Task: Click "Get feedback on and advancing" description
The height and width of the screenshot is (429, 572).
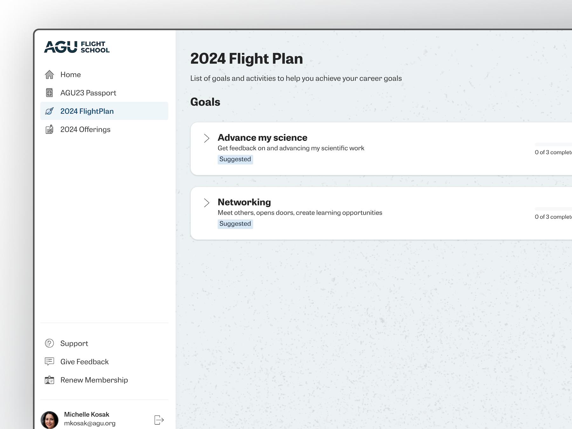Action: click(x=291, y=148)
